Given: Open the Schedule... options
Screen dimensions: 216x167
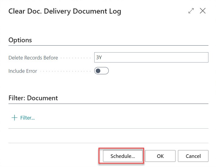Looking at the screenshot, I should [x=123, y=156].
